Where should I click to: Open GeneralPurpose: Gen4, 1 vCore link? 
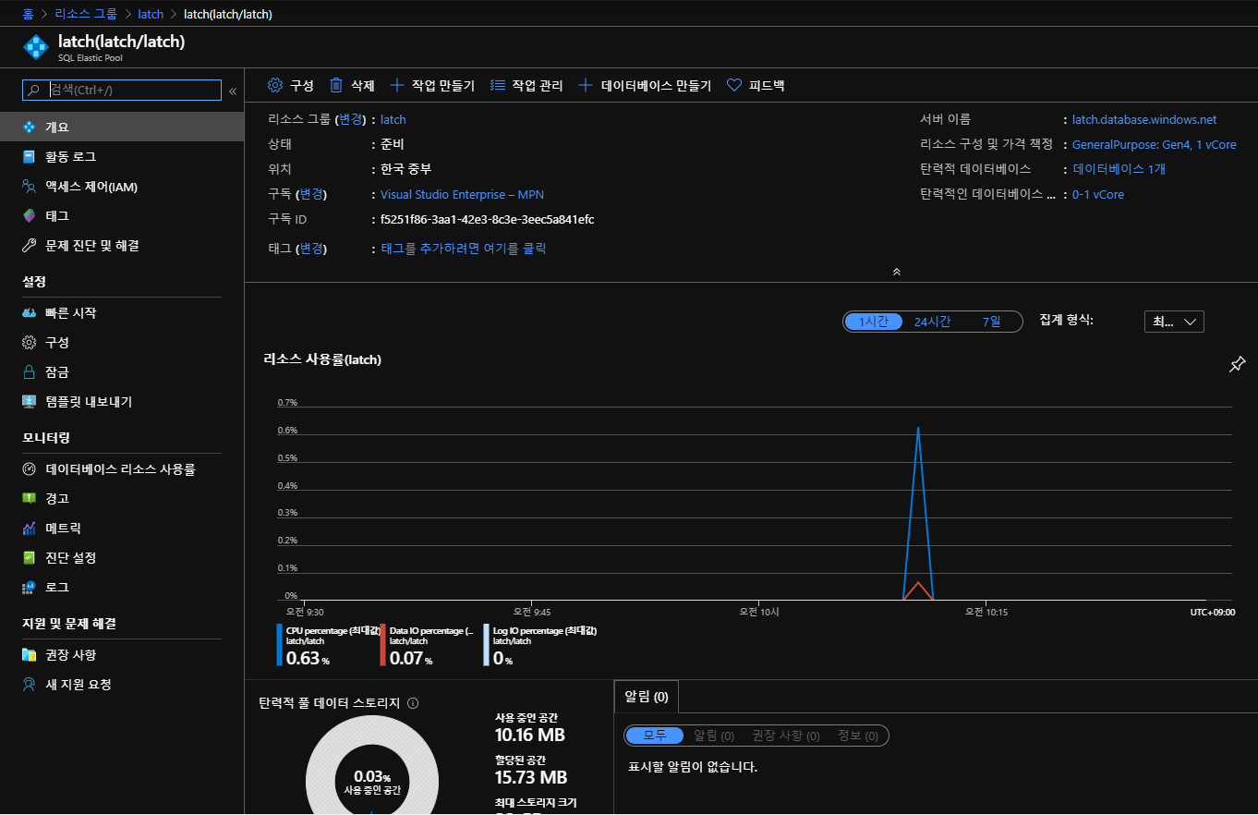point(1154,144)
